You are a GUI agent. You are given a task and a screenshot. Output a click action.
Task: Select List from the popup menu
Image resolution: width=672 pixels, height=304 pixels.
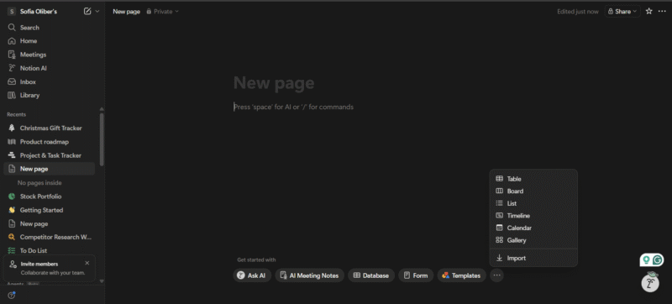[x=533, y=203]
